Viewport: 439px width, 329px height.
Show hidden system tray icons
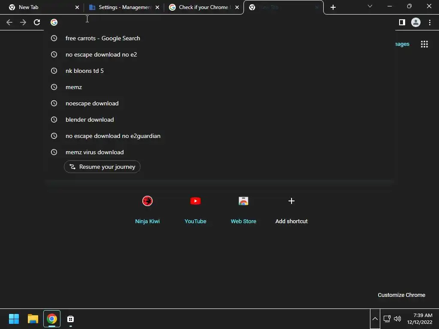375,319
